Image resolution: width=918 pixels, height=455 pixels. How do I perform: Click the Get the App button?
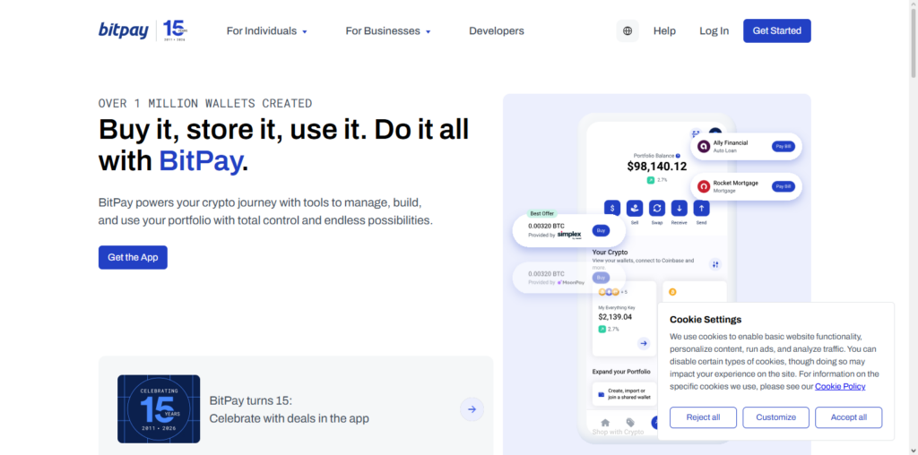tap(133, 257)
